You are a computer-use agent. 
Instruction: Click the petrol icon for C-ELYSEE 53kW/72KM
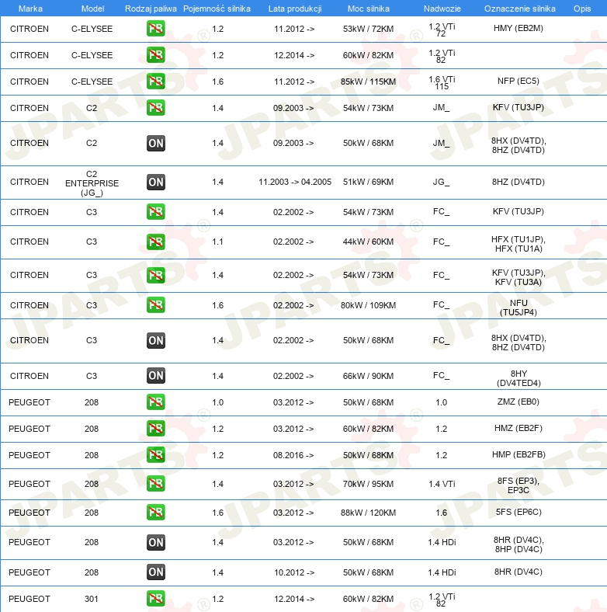pyautogui.click(x=155, y=30)
